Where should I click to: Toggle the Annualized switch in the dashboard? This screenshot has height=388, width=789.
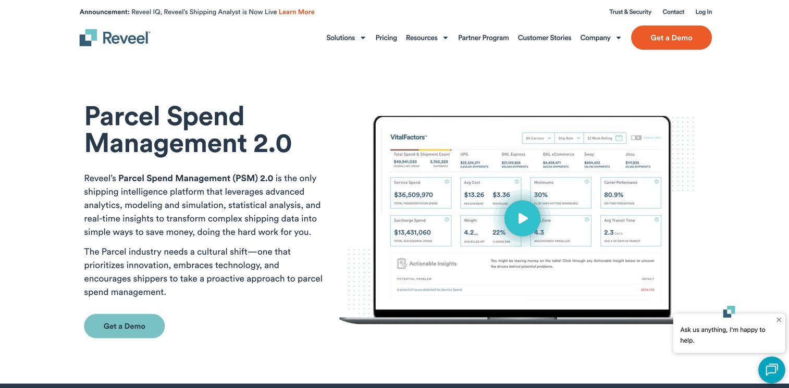[x=636, y=138]
